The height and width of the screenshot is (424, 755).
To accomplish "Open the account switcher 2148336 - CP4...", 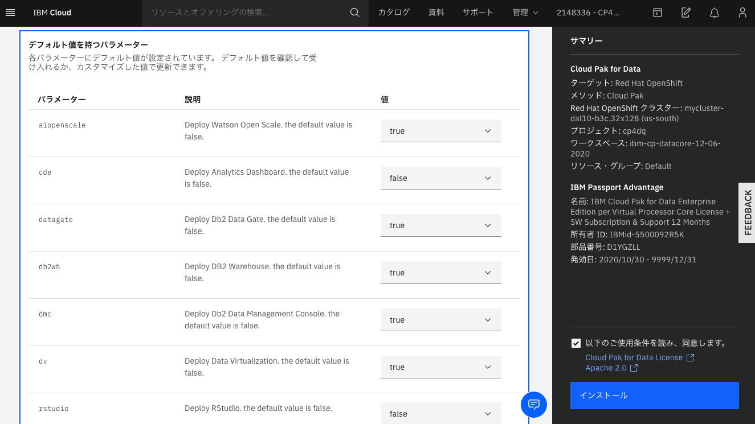I will (x=587, y=13).
